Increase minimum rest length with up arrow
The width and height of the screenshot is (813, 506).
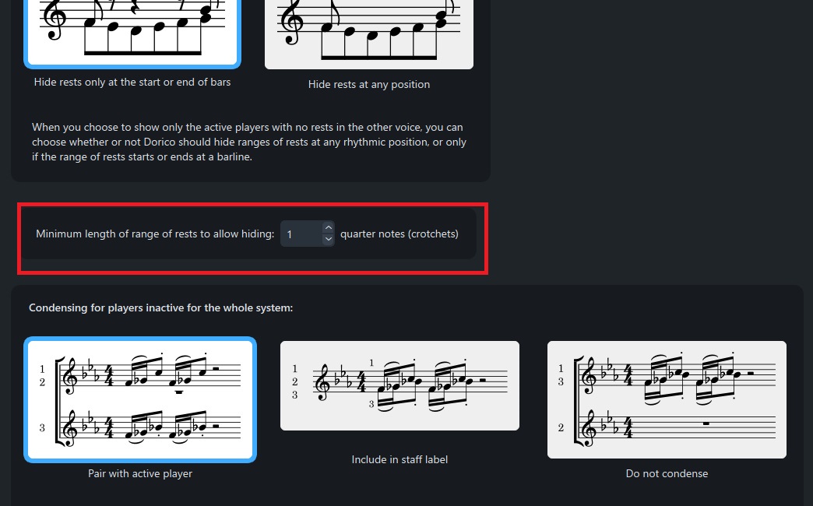[328, 227]
